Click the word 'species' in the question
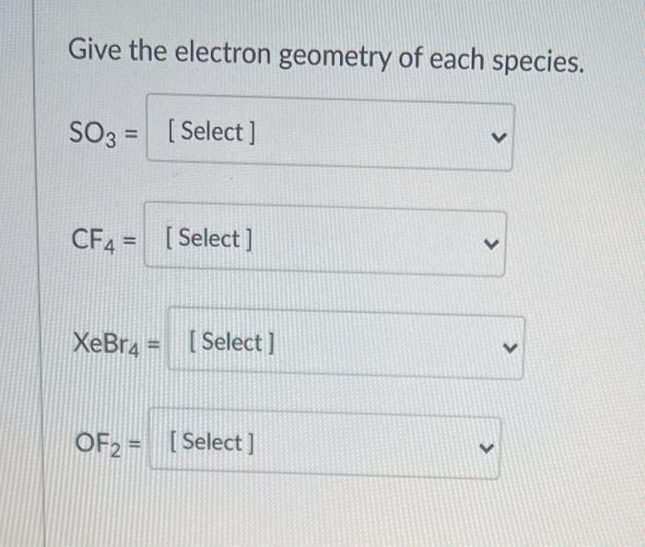This screenshot has height=547, width=645. click(x=538, y=63)
